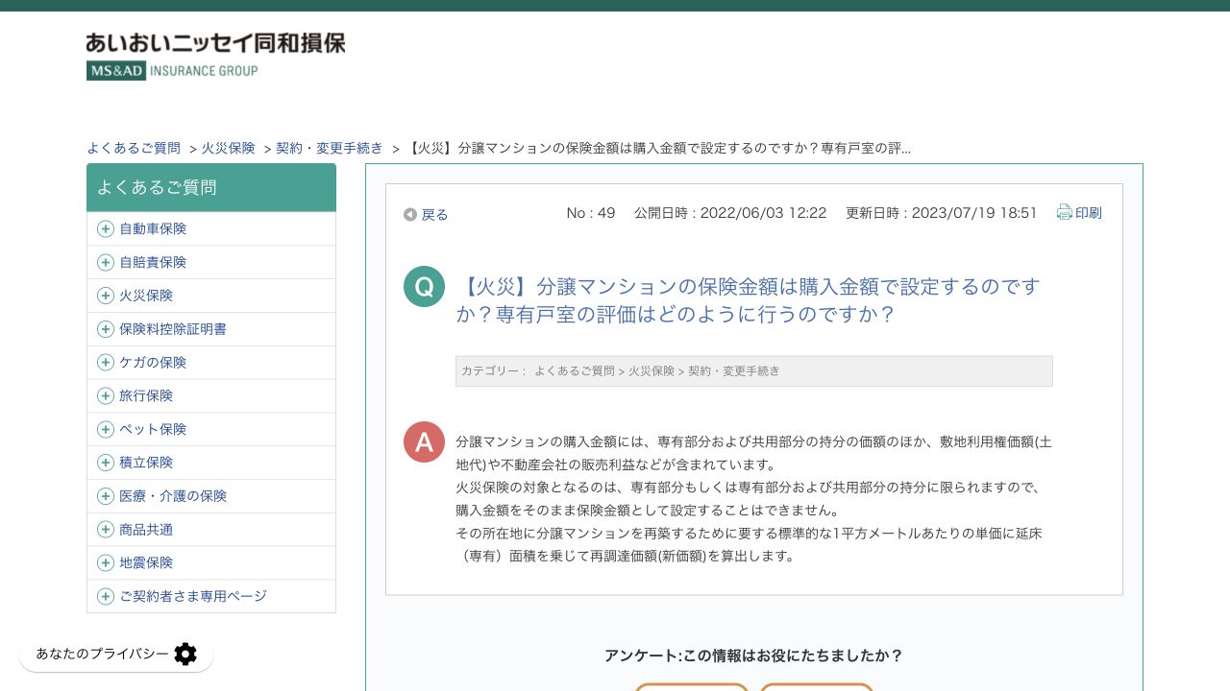The width and height of the screenshot is (1230, 691).
Task: Click the あなたのプライバシー button
Action: click(116, 655)
